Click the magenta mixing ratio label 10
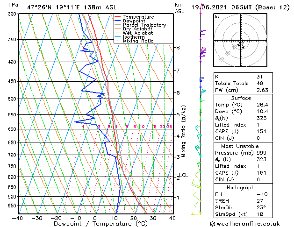Viewport: 294px width, 227px height. tap(142, 127)
